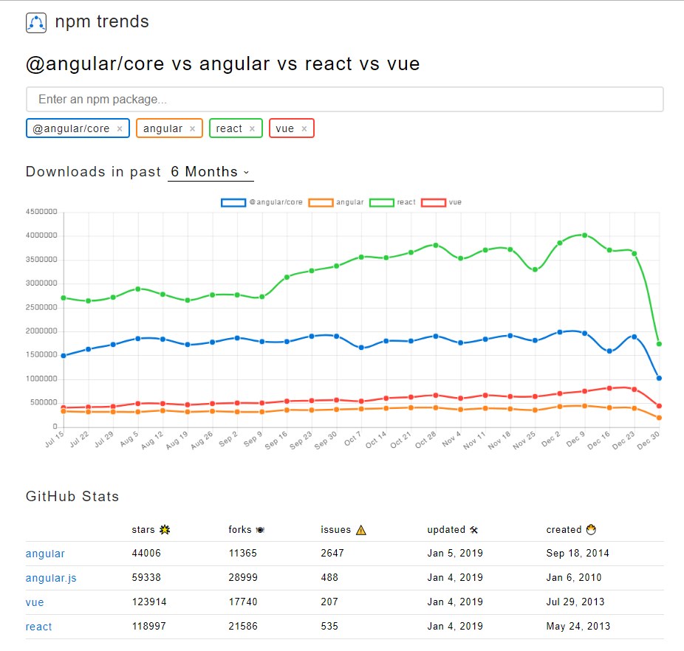Select the orange angular tag label

(x=163, y=128)
